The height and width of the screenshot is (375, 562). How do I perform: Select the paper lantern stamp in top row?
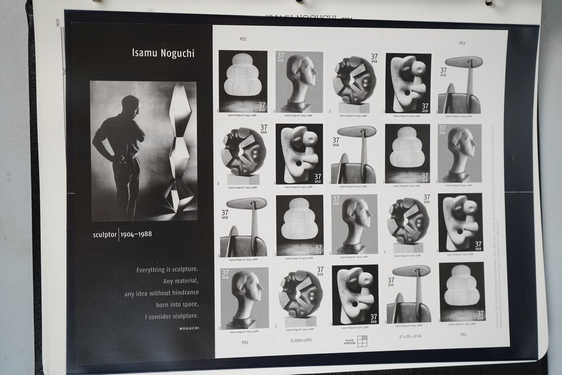[243, 81]
